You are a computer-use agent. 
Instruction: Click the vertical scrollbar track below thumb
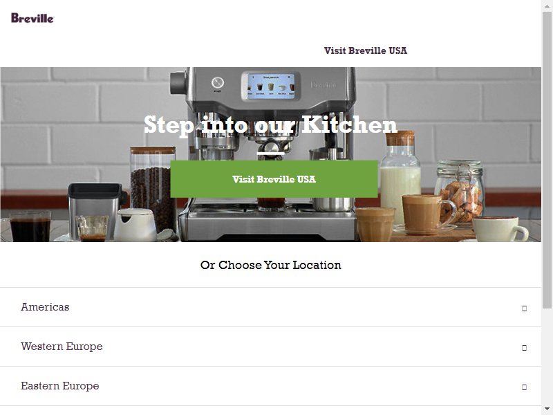pos(547,356)
